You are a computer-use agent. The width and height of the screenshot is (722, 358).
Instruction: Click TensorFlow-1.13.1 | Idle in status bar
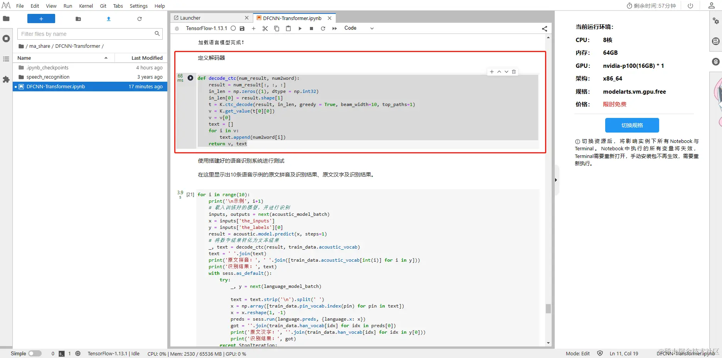[x=113, y=354]
